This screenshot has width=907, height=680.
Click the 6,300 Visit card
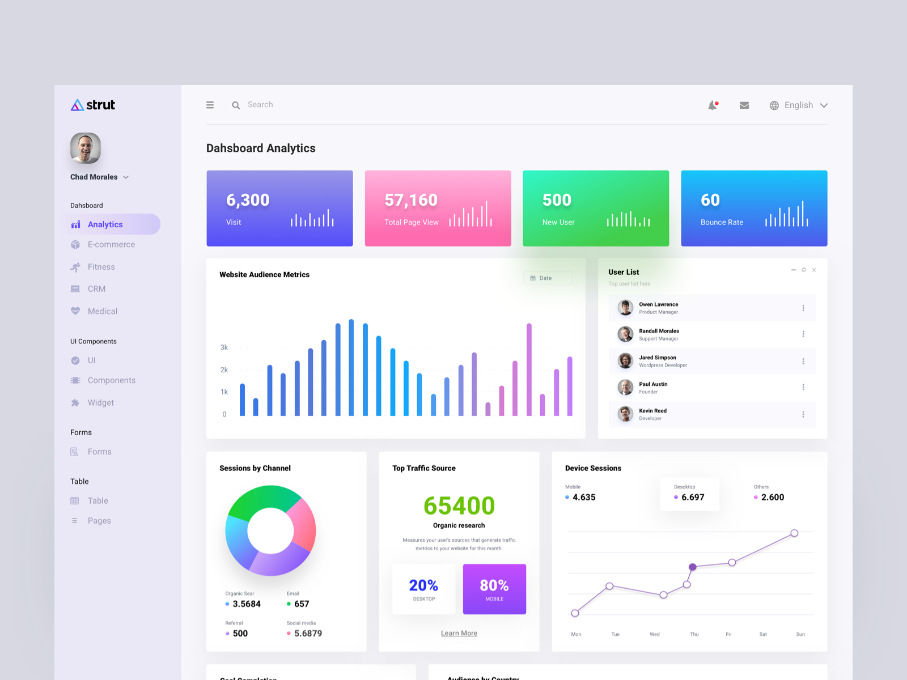(x=279, y=209)
